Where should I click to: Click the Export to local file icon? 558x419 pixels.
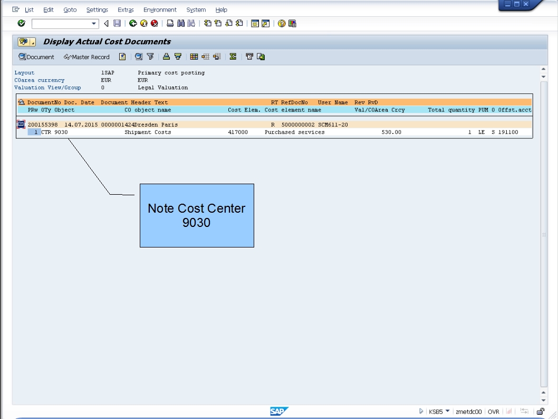click(x=261, y=56)
